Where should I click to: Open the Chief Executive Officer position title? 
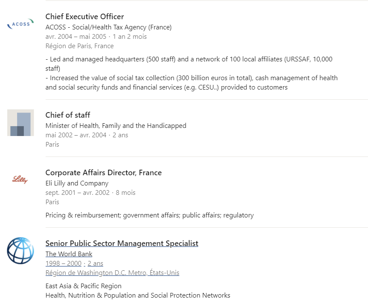84,17
